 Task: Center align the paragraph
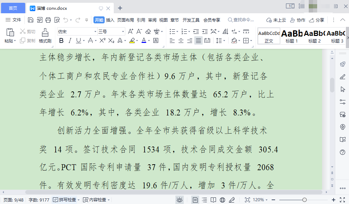[181, 40]
